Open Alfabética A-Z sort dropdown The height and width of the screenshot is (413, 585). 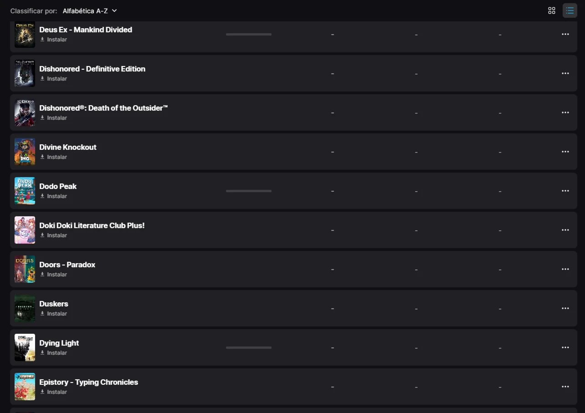pos(90,10)
